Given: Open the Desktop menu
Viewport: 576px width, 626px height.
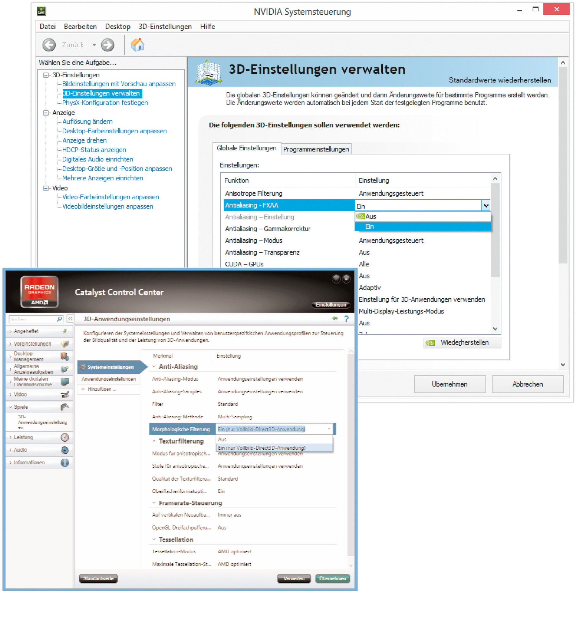Looking at the screenshot, I should click(117, 27).
